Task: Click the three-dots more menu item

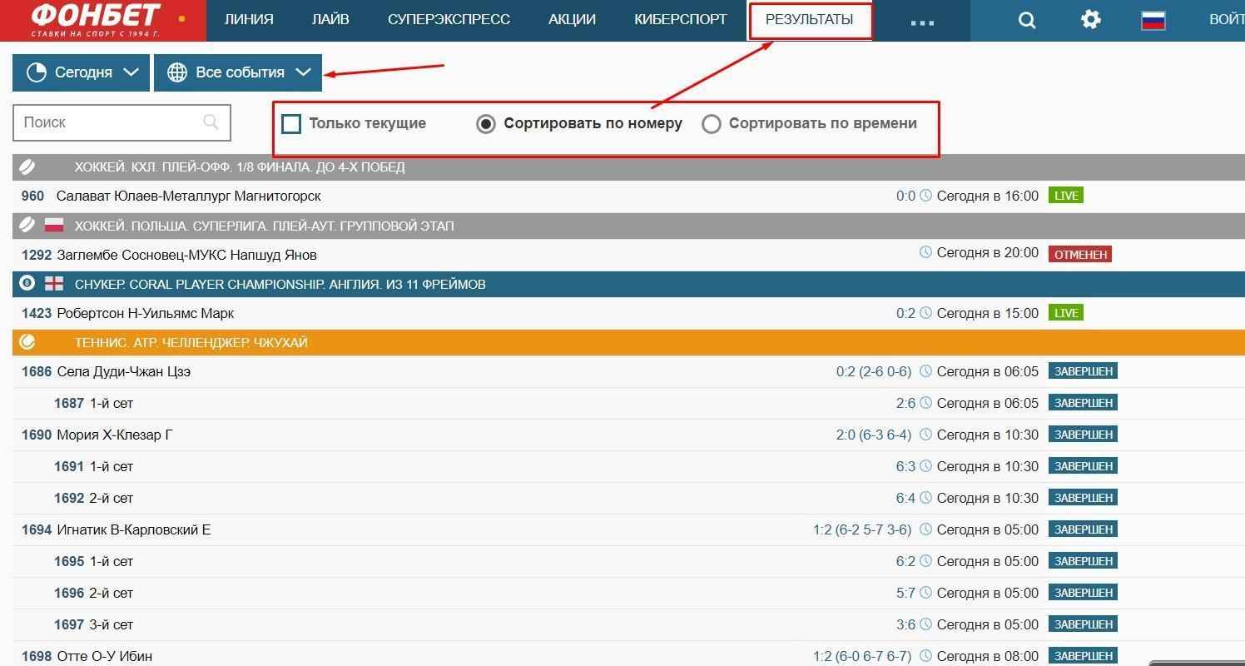Action: (922, 22)
